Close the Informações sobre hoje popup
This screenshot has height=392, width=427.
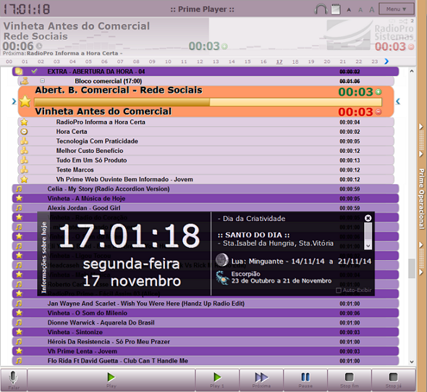click(368, 218)
